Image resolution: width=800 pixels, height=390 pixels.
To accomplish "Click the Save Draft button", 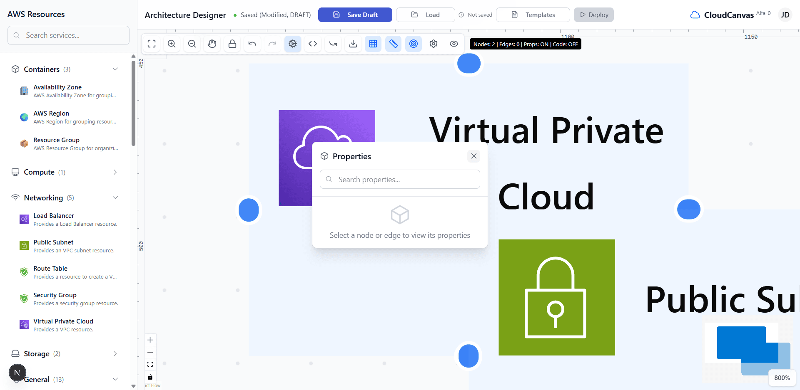I will [x=355, y=15].
